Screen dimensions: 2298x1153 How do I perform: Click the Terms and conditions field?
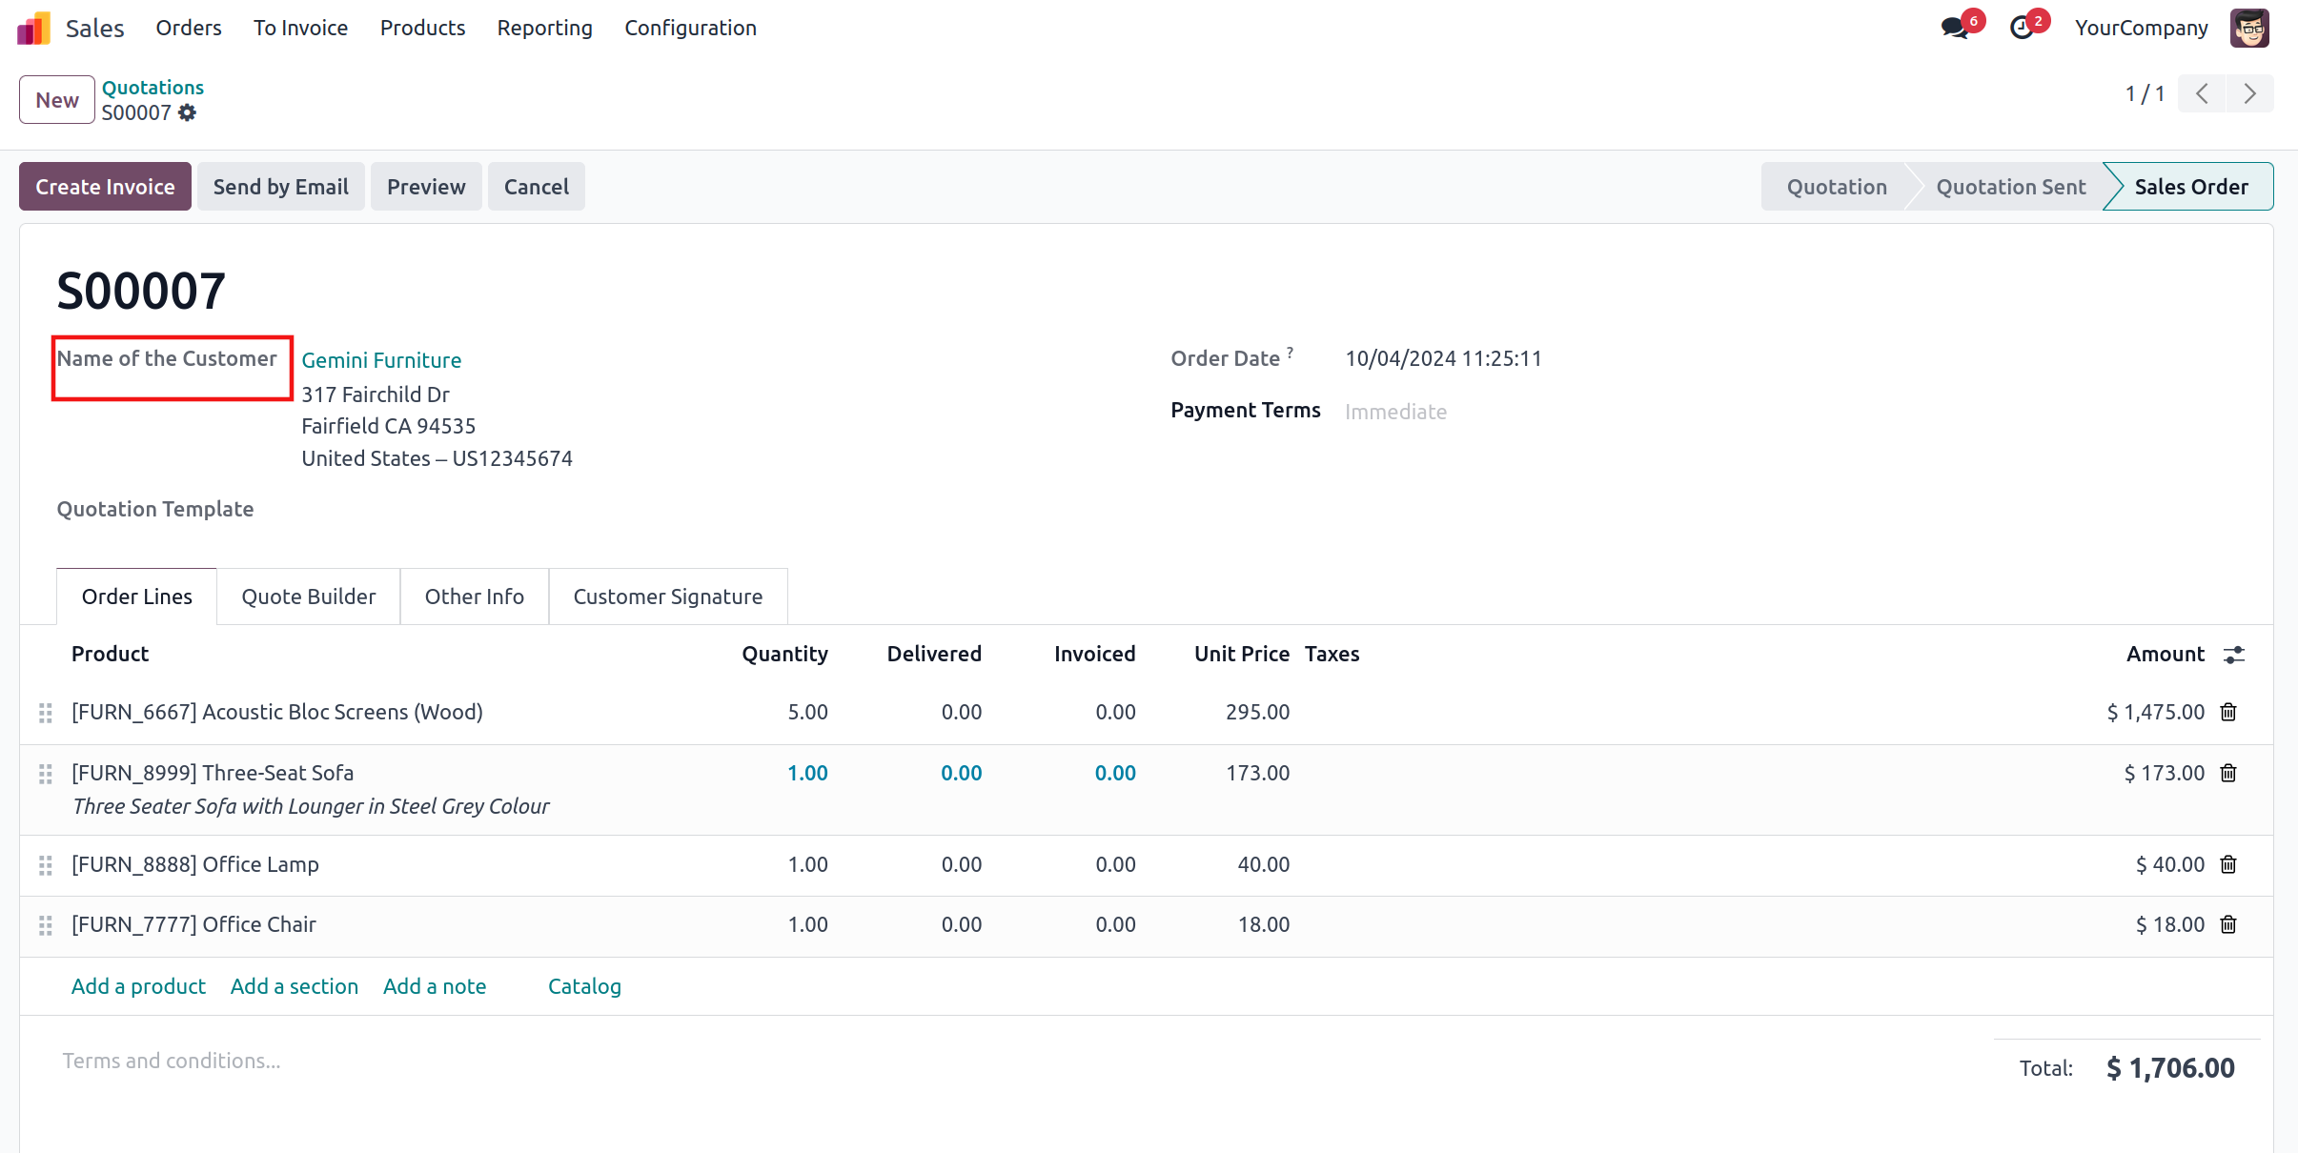tap(172, 1061)
